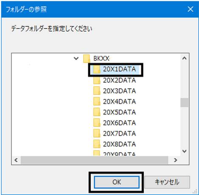Click the 20X3DATA folder icon
This screenshot has height=195, width=199.
click(97, 91)
